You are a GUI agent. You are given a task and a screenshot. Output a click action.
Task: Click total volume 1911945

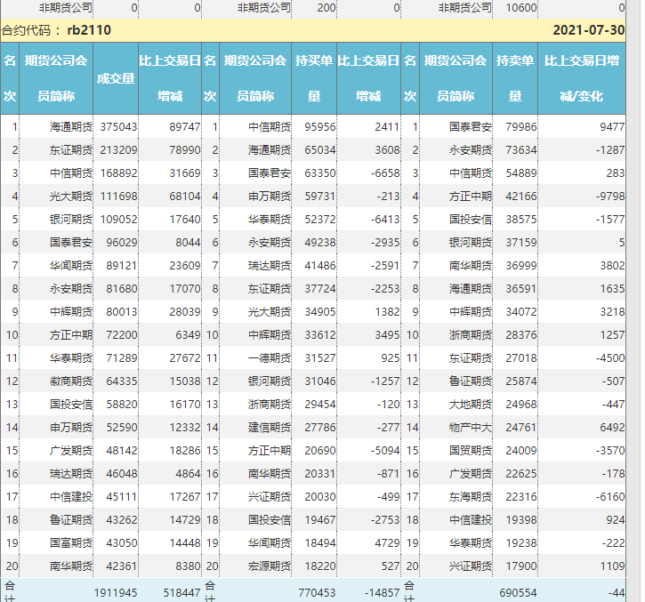click(116, 593)
